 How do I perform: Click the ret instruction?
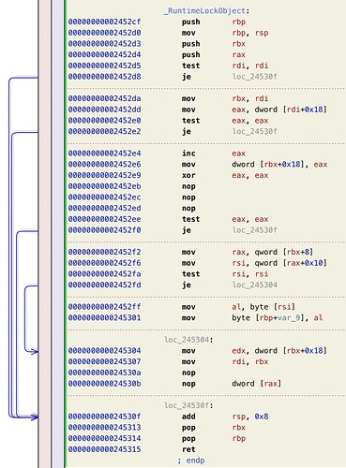pos(188,449)
